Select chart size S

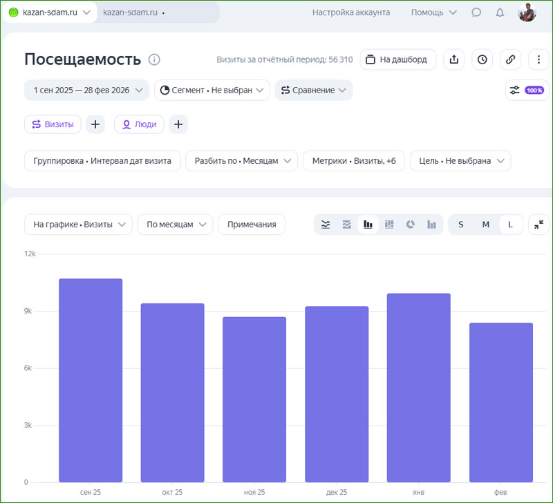pos(461,225)
